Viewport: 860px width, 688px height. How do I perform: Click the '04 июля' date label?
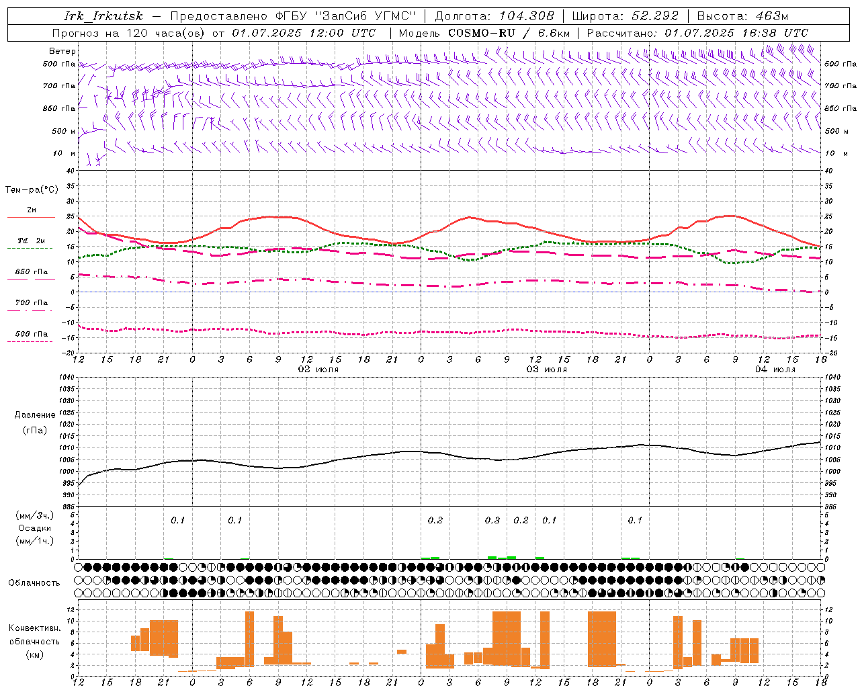point(775,370)
